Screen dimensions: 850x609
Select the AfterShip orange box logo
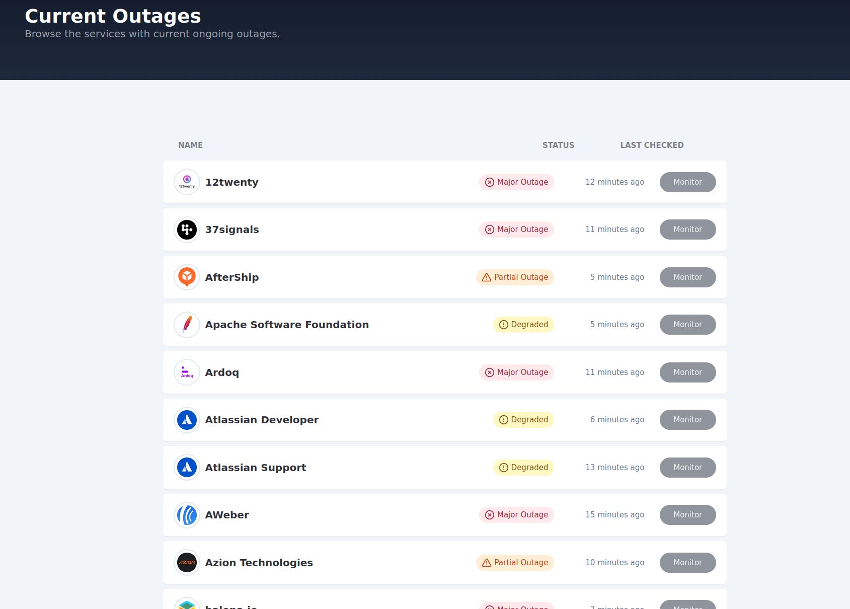(187, 277)
